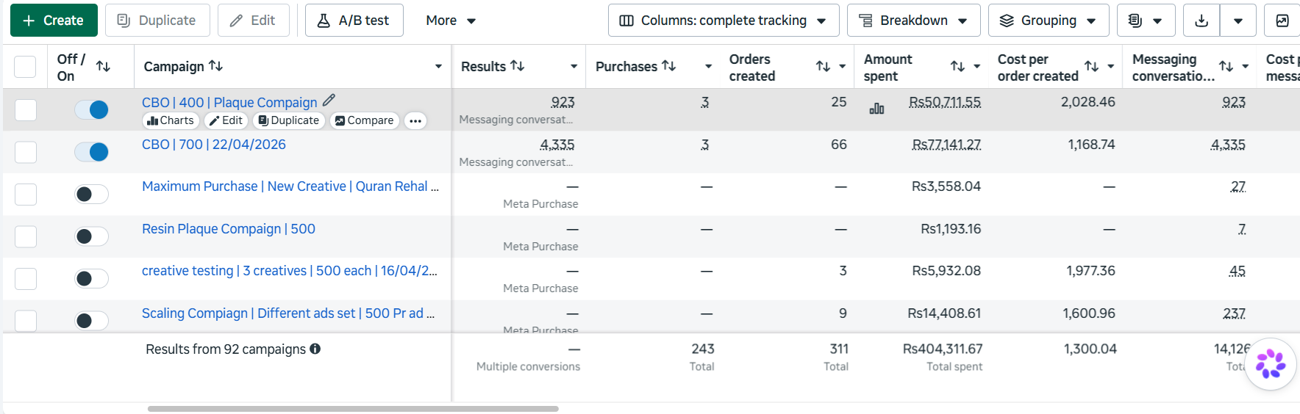
Task: Turn on Resin Plaque Compaign toggle
Action: coord(91,236)
